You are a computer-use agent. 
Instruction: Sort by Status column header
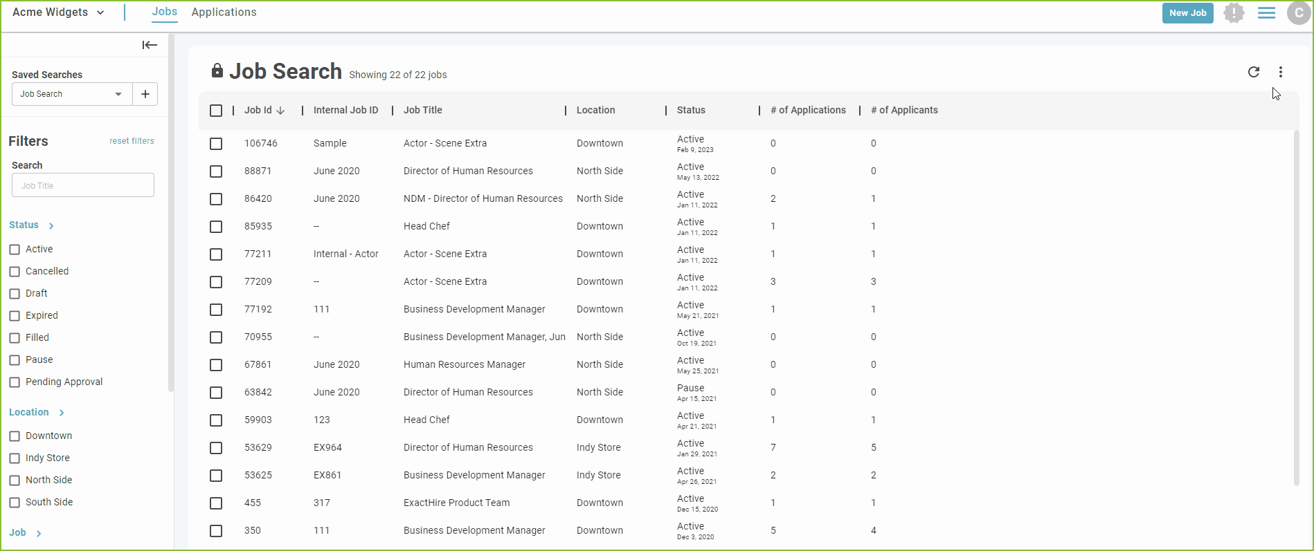pos(691,110)
